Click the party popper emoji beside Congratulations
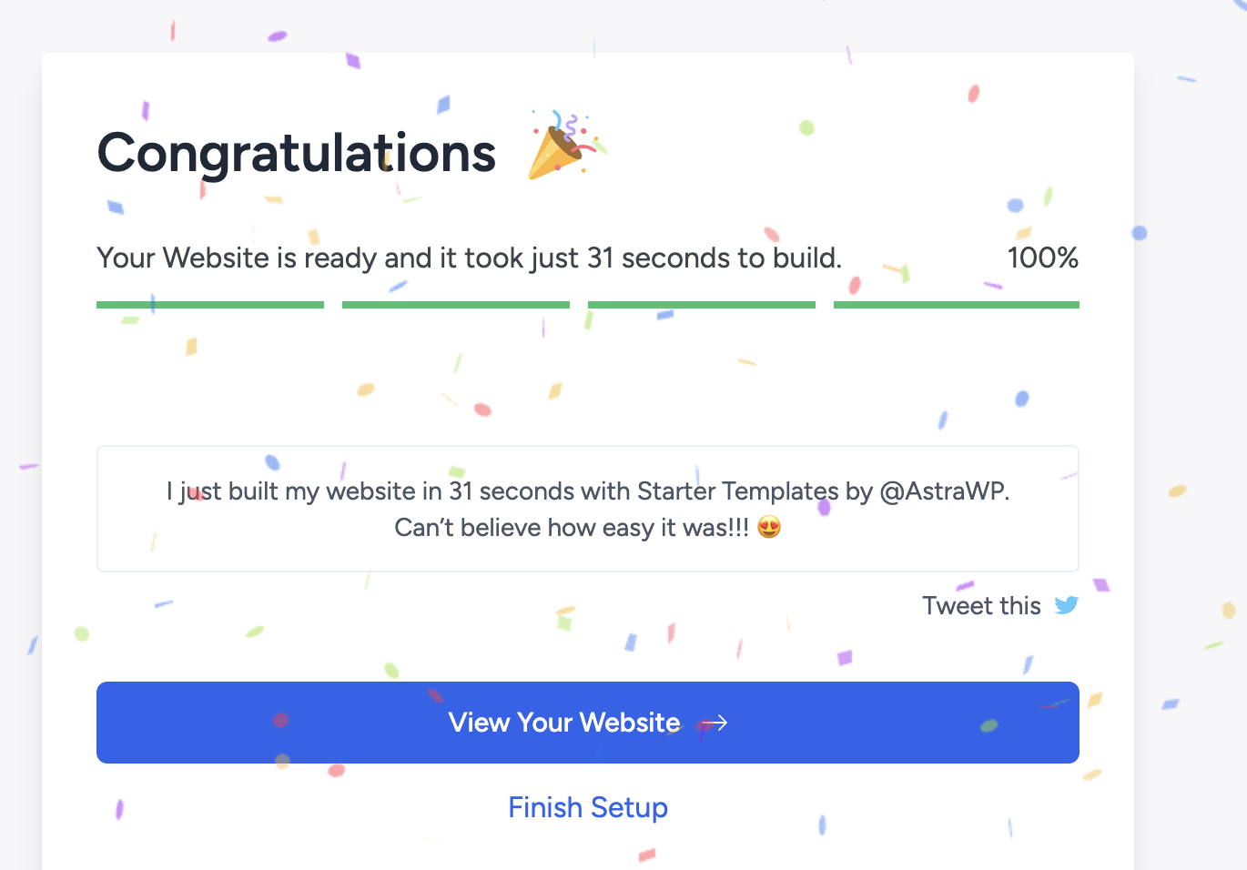Viewport: 1247px width, 870px height. click(562, 146)
